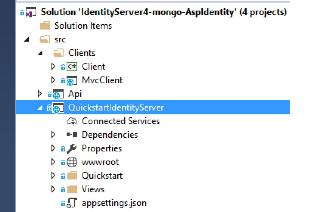Click the source control lock on wwwroot
Image resolution: width=327 pixels, height=212 pixels.
[63, 162]
